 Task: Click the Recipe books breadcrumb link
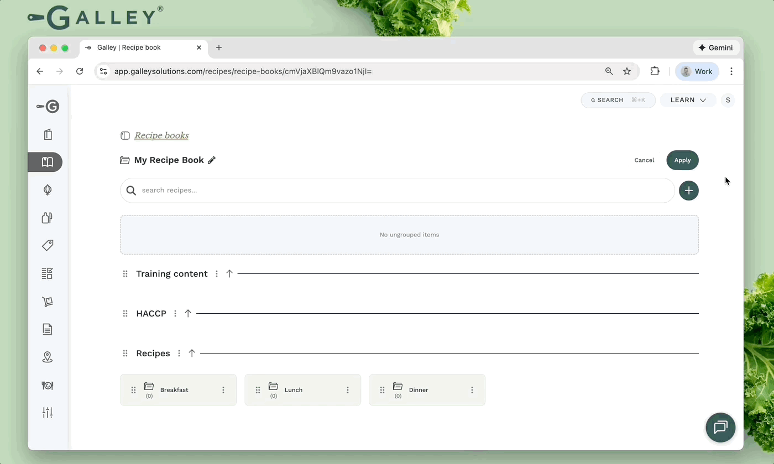pyautogui.click(x=161, y=135)
